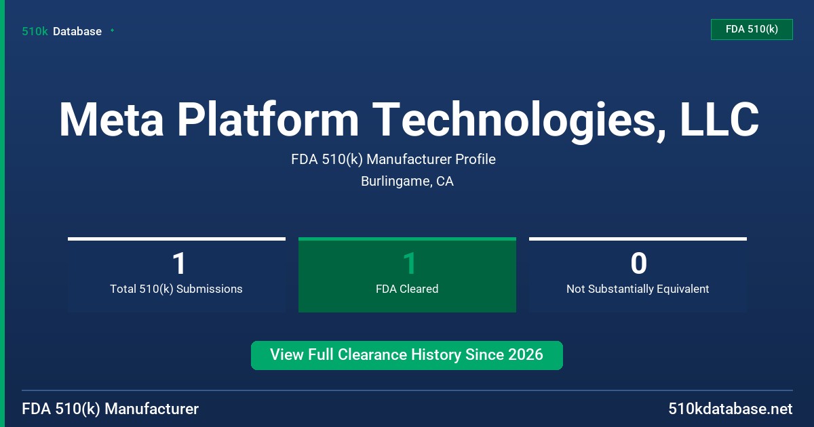
Task: Visit the 510kdatabase.net link
Action: [x=730, y=409]
